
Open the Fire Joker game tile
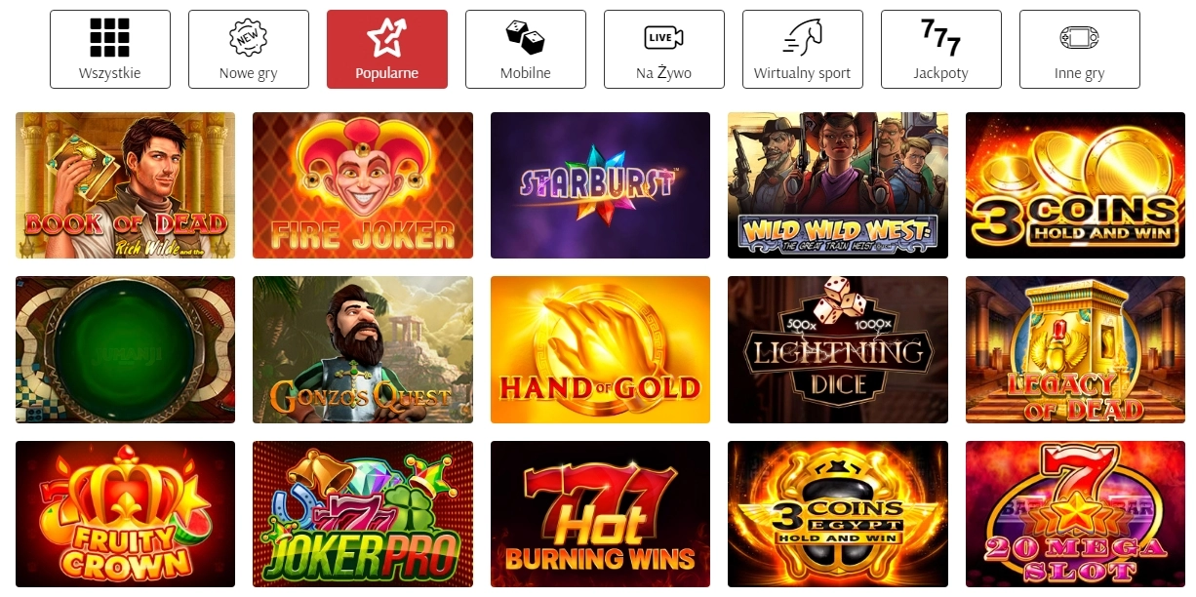(x=363, y=185)
